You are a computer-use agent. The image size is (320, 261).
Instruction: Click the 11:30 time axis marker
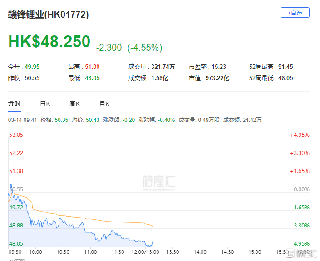coord(118,252)
